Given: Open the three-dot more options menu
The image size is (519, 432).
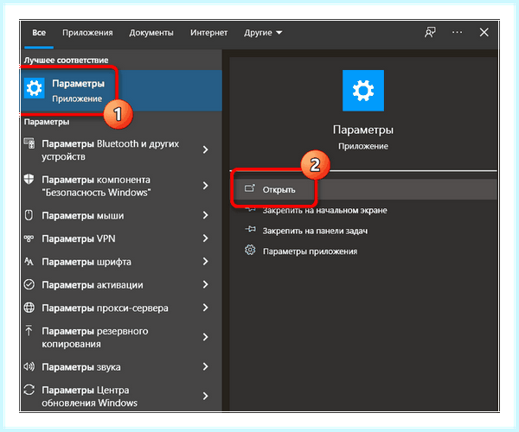Looking at the screenshot, I should click(x=457, y=32).
